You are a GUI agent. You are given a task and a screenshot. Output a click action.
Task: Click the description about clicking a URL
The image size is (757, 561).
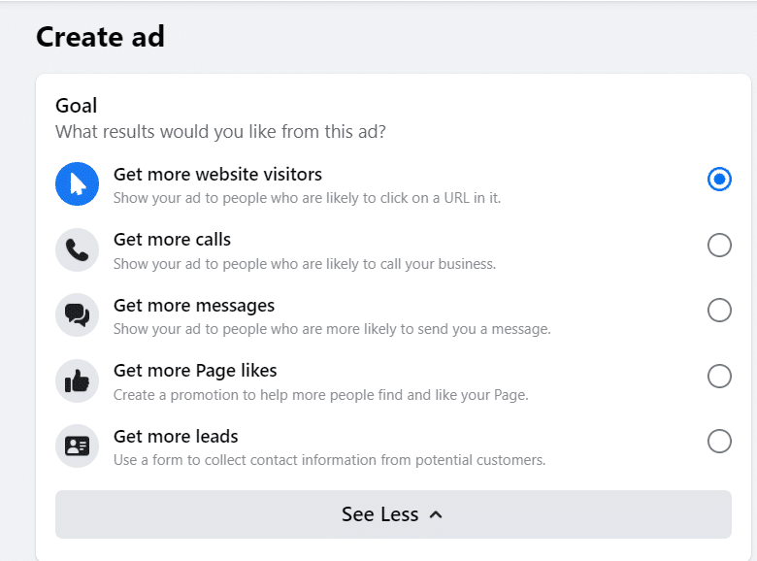click(307, 197)
